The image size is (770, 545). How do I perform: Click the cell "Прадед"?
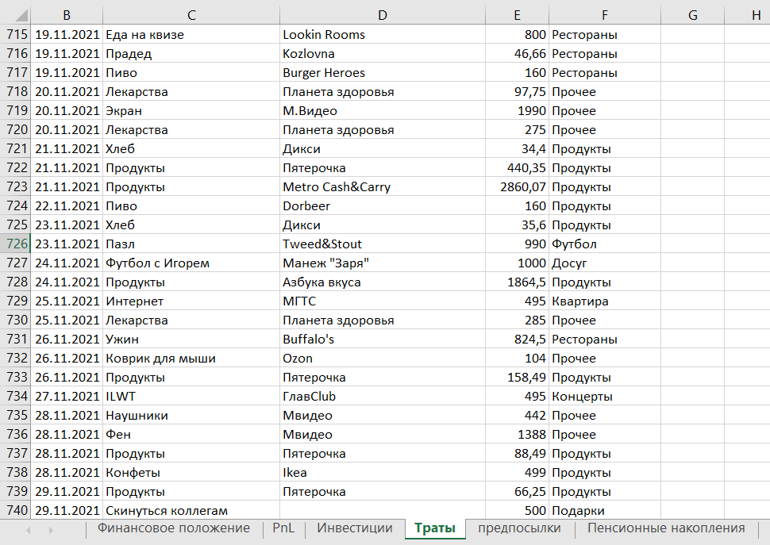[191, 53]
